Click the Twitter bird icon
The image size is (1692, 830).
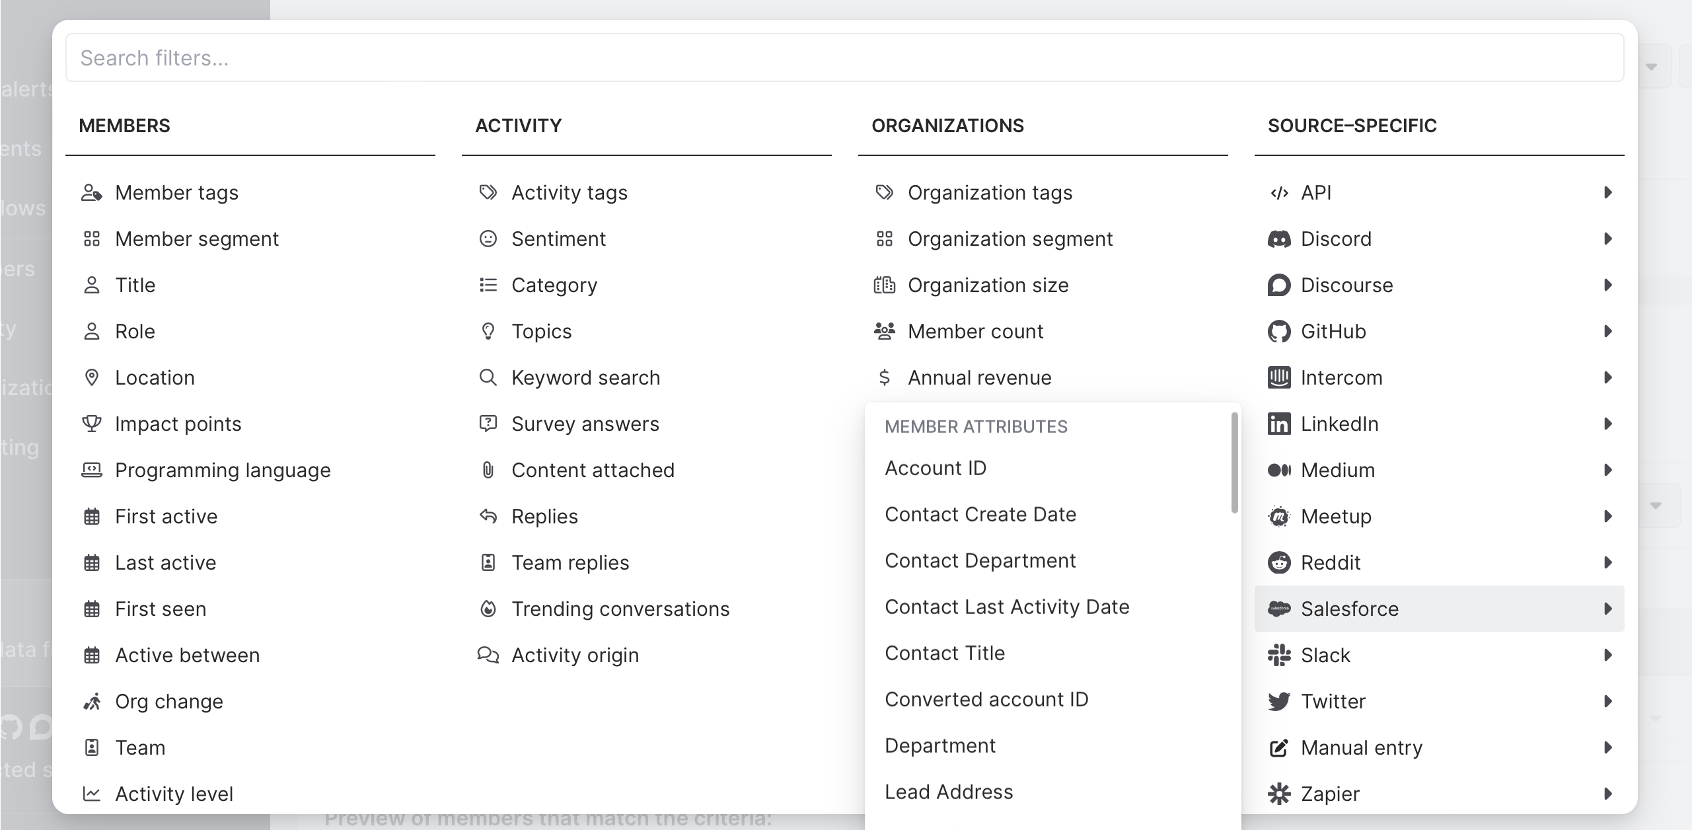tap(1279, 701)
